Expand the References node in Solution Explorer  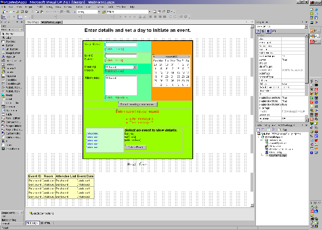261,140
